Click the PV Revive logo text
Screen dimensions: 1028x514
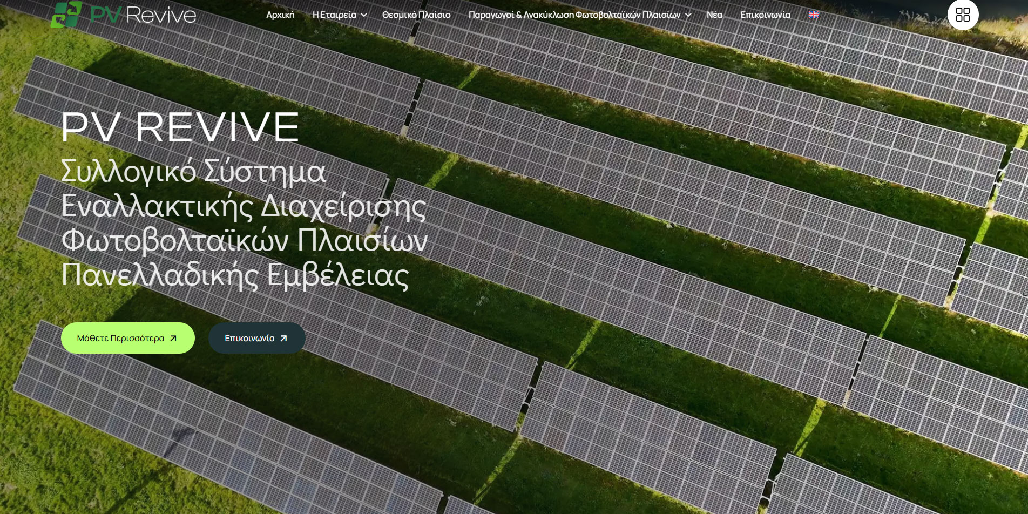[143, 15]
